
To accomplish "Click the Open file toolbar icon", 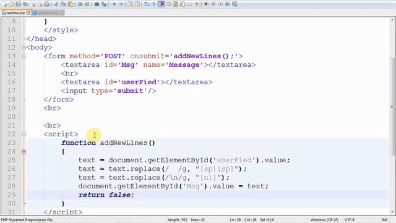I will (11, 4).
